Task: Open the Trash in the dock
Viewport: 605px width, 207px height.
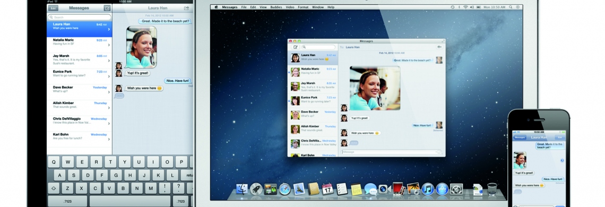Action: (492, 189)
